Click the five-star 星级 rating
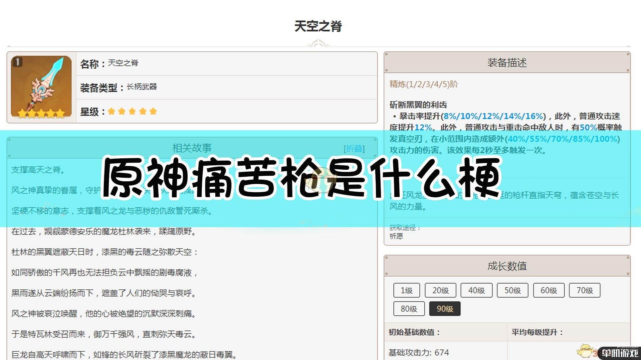The width and height of the screenshot is (641, 360). pos(132,111)
